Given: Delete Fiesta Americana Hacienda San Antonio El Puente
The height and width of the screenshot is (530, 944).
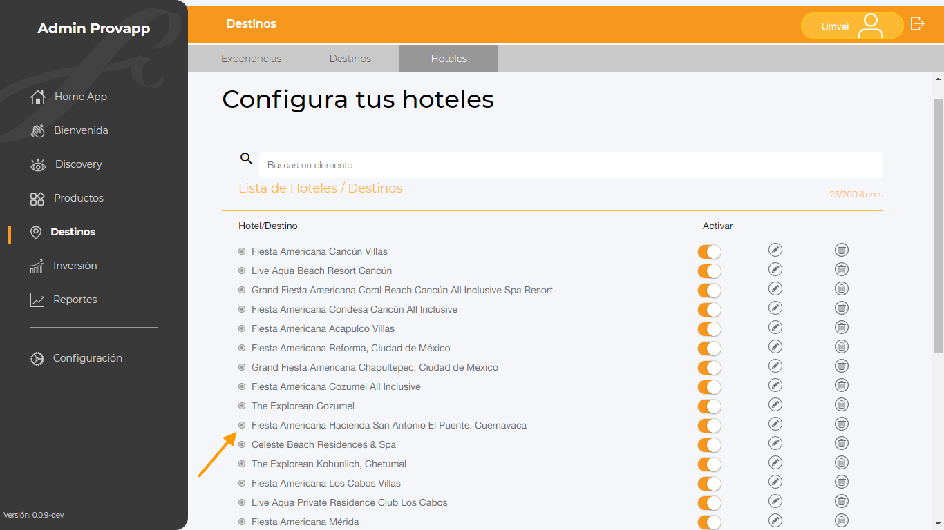Looking at the screenshot, I should (842, 424).
